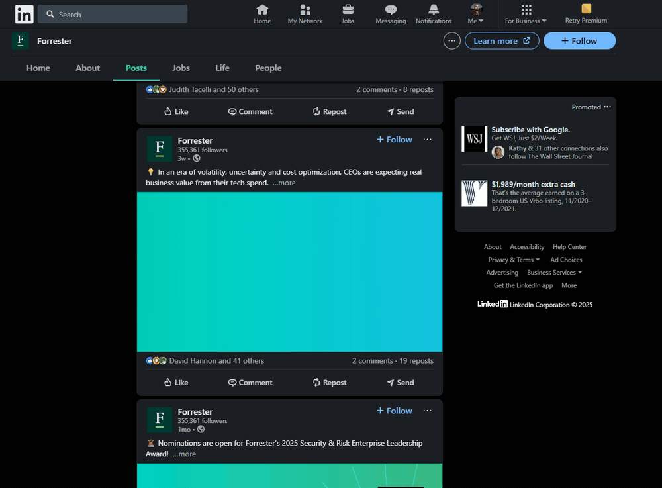Click Forrester avatar on the 3w post
Image resolution: width=662 pixels, height=488 pixels.
[160, 149]
